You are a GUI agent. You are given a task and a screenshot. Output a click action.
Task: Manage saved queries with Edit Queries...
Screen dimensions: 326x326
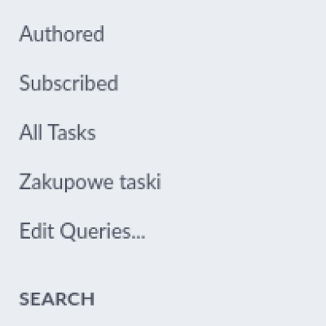(x=82, y=231)
